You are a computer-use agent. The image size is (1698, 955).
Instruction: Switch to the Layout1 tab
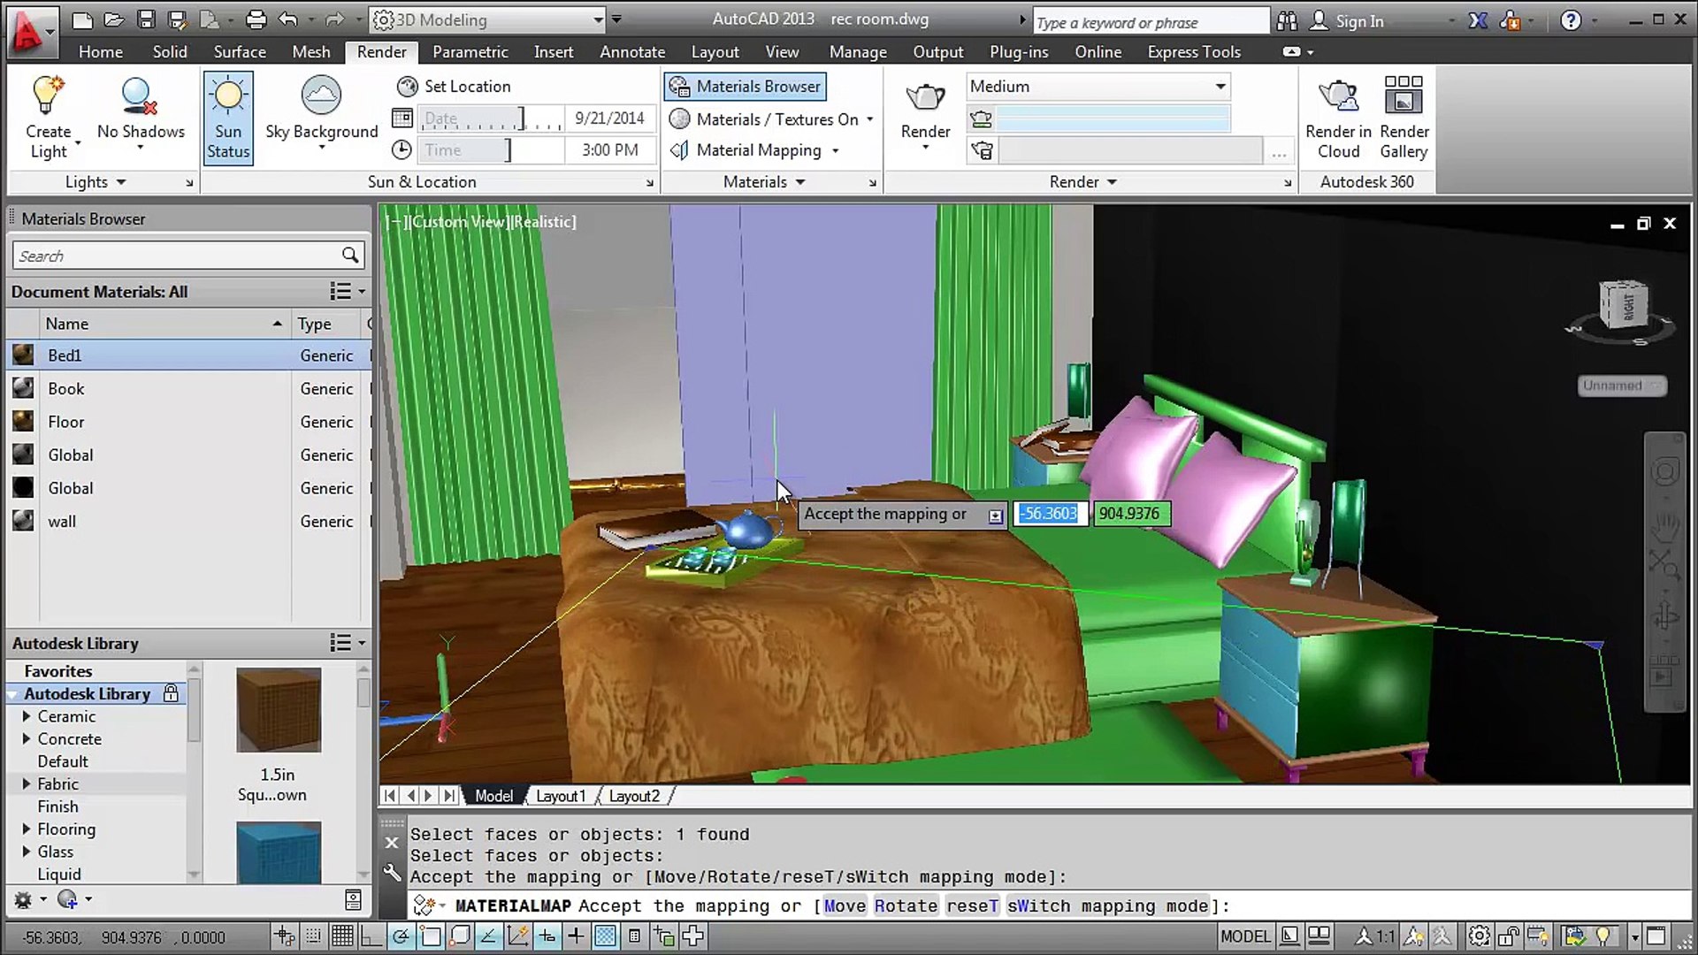tap(560, 796)
